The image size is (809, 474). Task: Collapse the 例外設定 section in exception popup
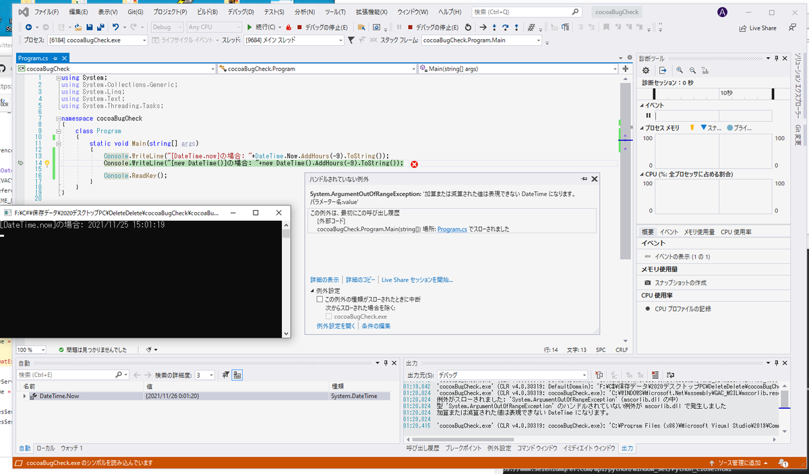[311, 290]
